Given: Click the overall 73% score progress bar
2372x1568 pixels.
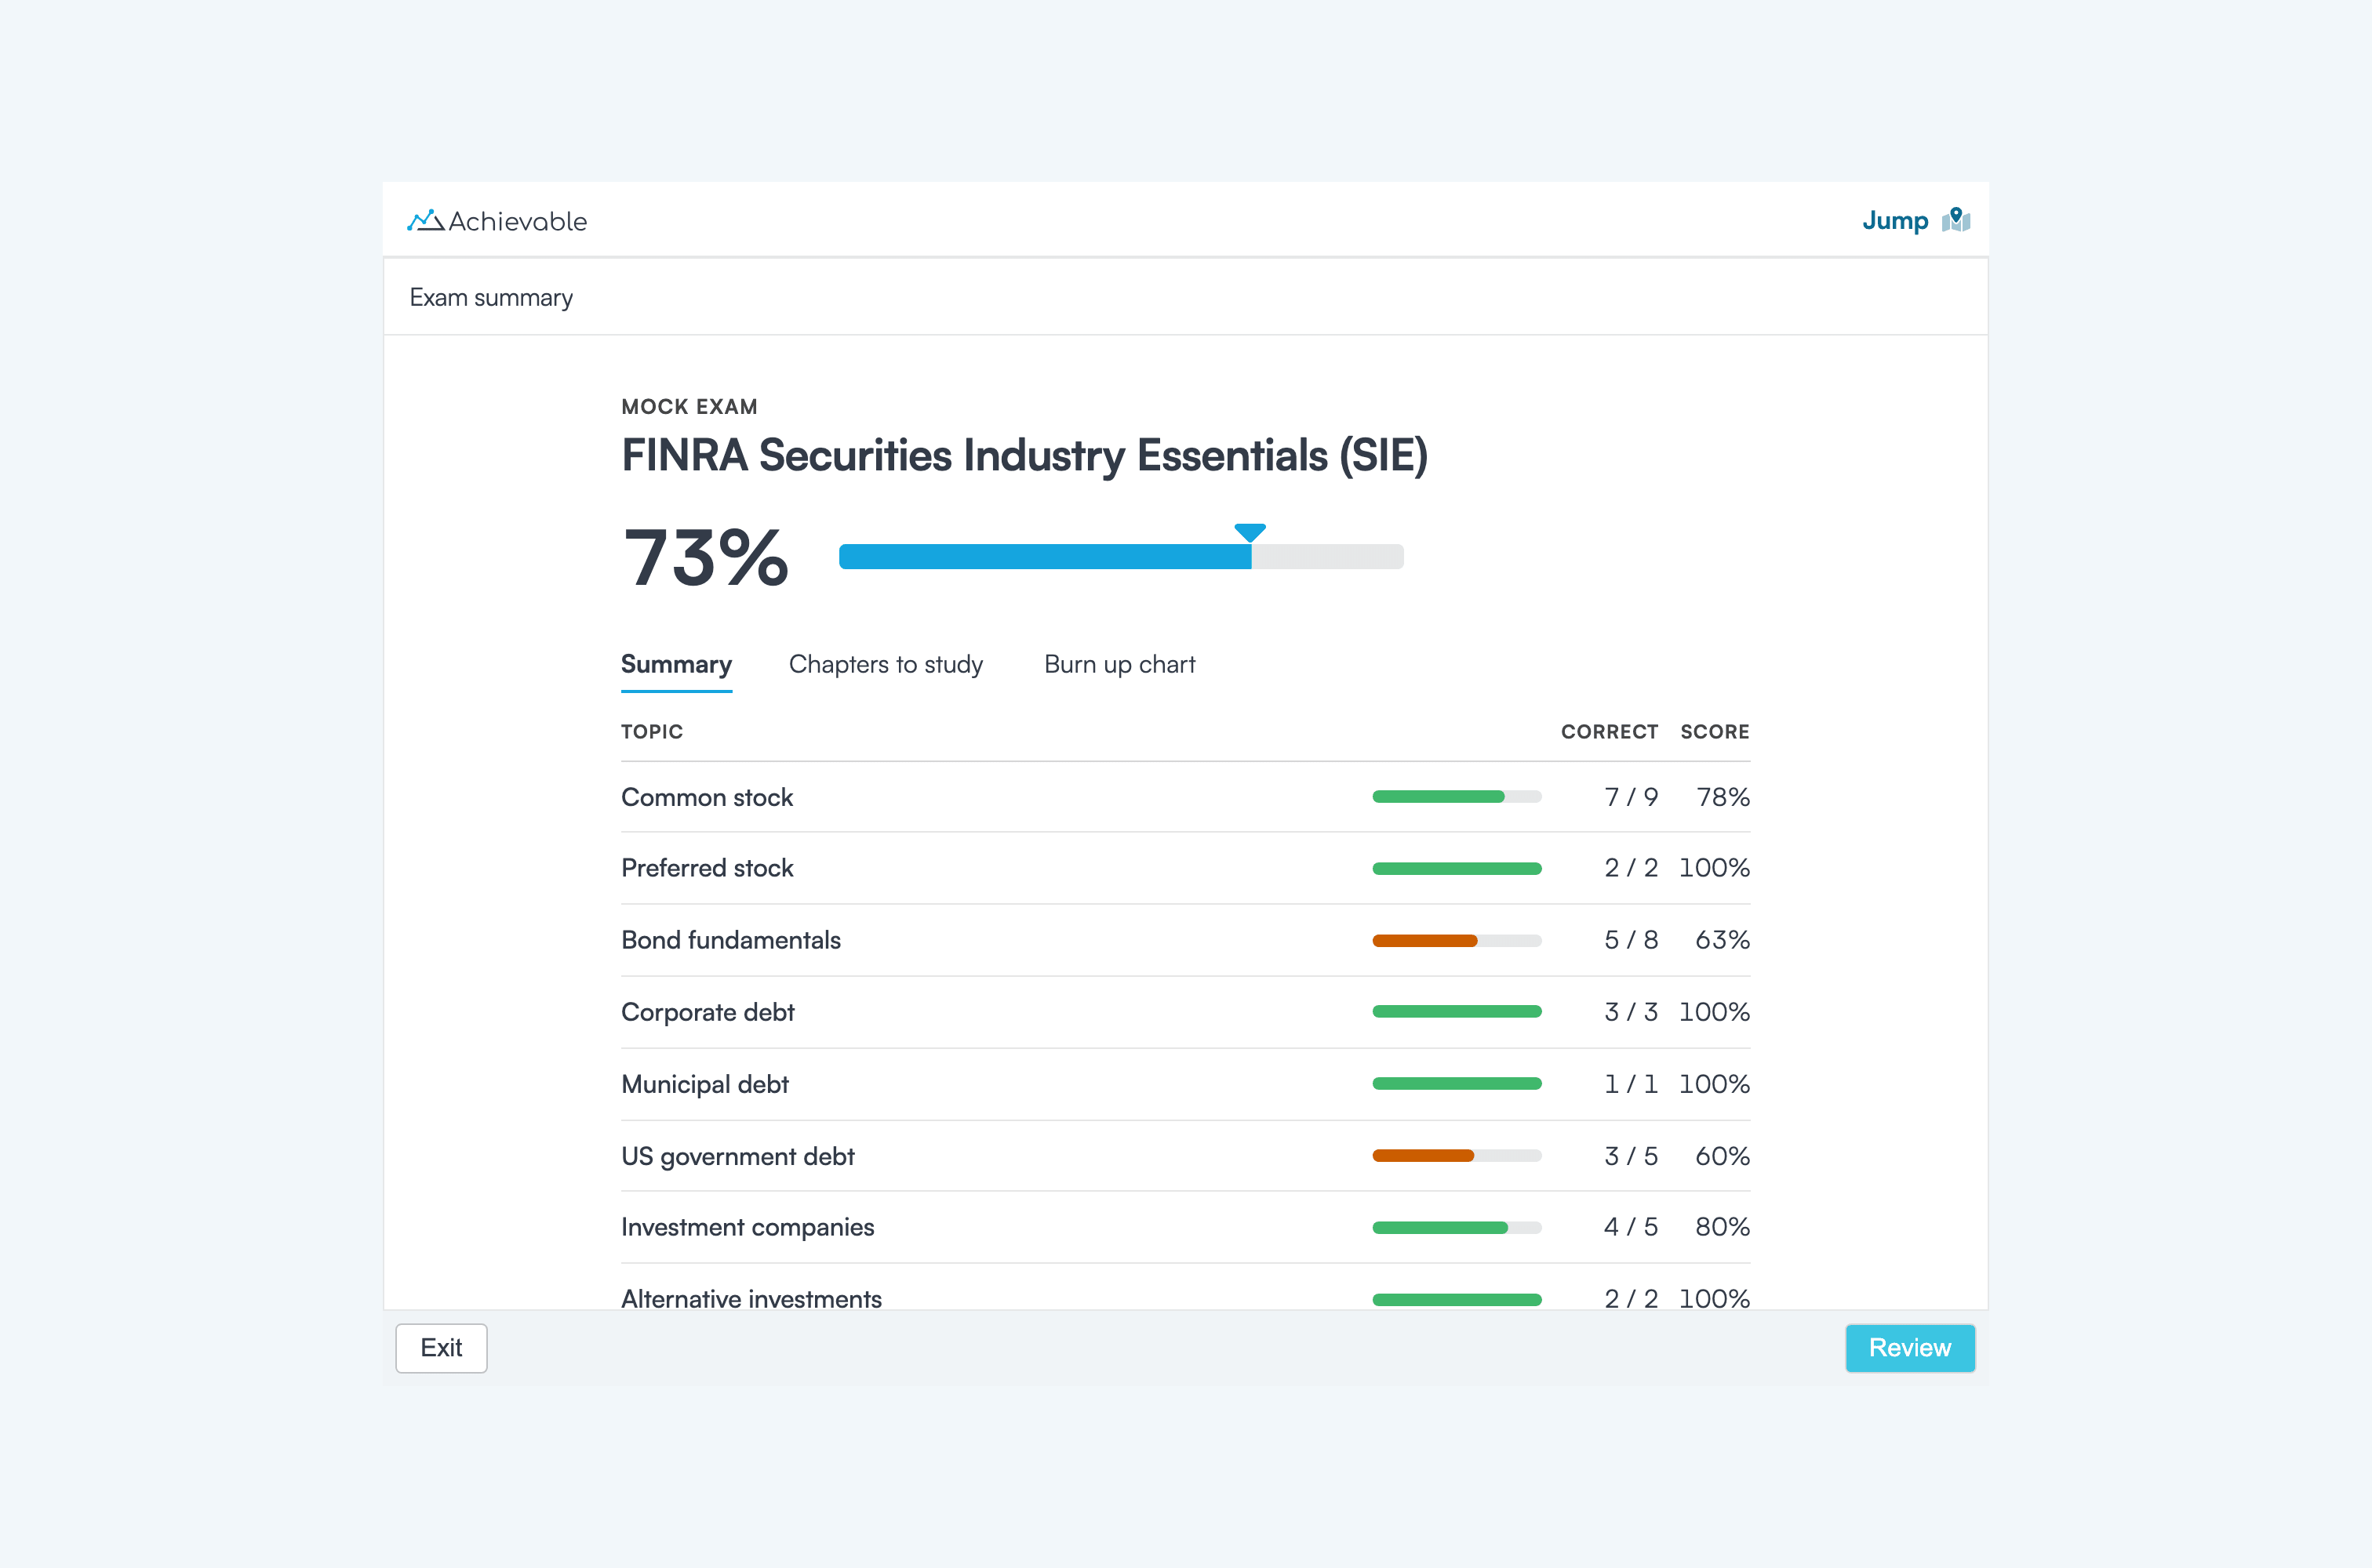Looking at the screenshot, I should coord(1120,557).
